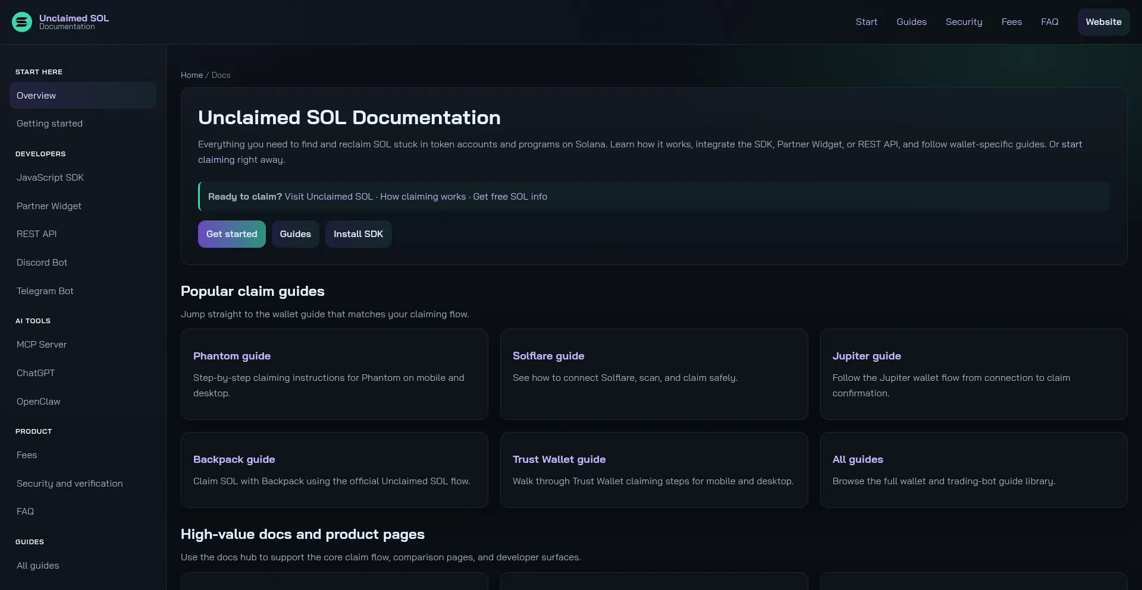
Task: Click the 'High-value docs and product pages' heading
Action: pos(303,534)
